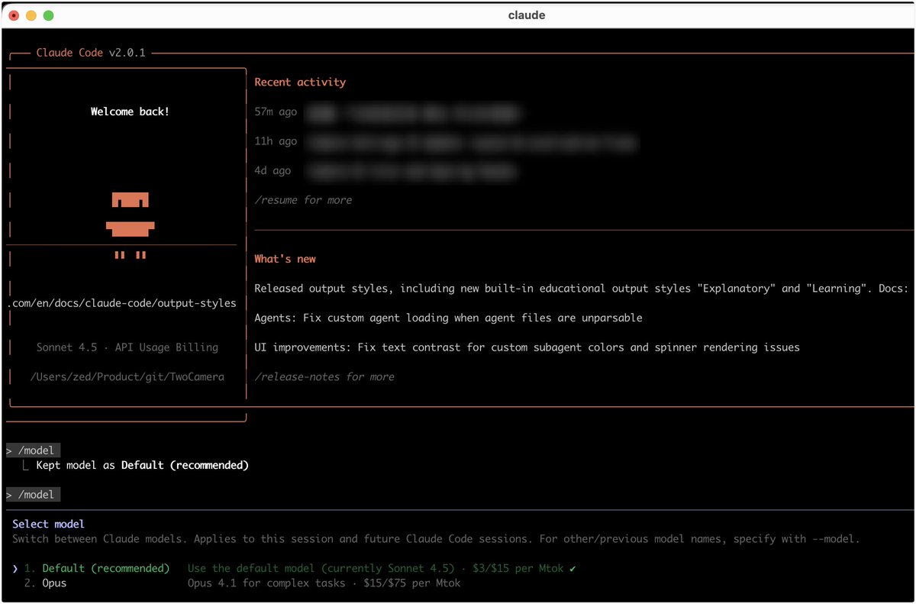Click the 57m ago recent activity entry
The width and height of the screenshot is (916, 604).
[388, 112]
